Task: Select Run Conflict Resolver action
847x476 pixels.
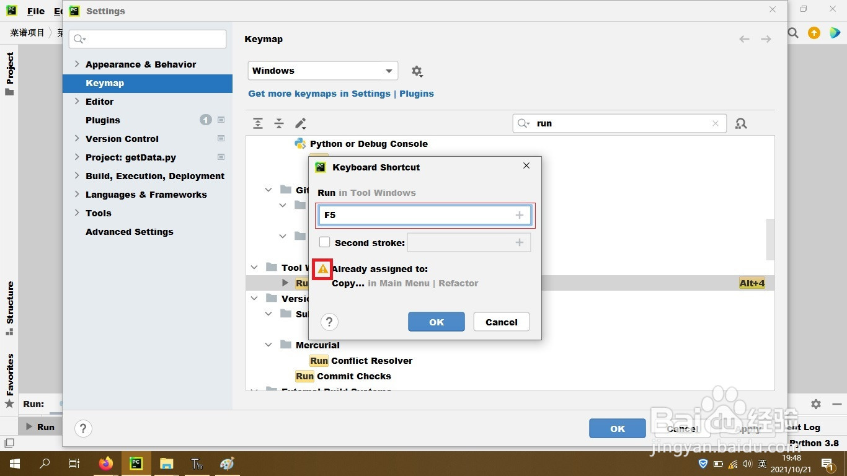Action: pyautogui.click(x=361, y=361)
